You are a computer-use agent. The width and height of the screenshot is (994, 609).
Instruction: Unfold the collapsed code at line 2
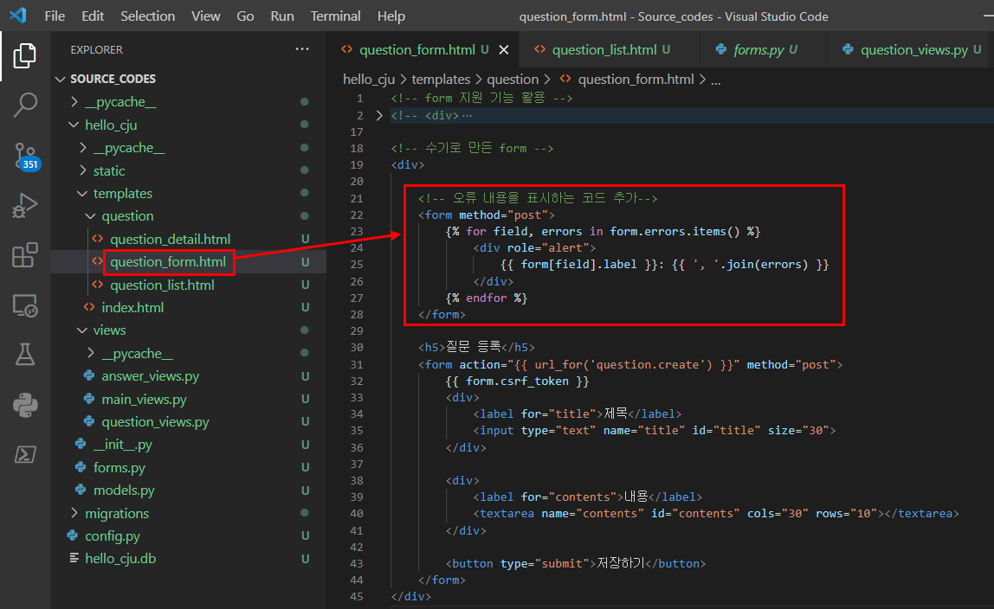(x=379, y=115)
